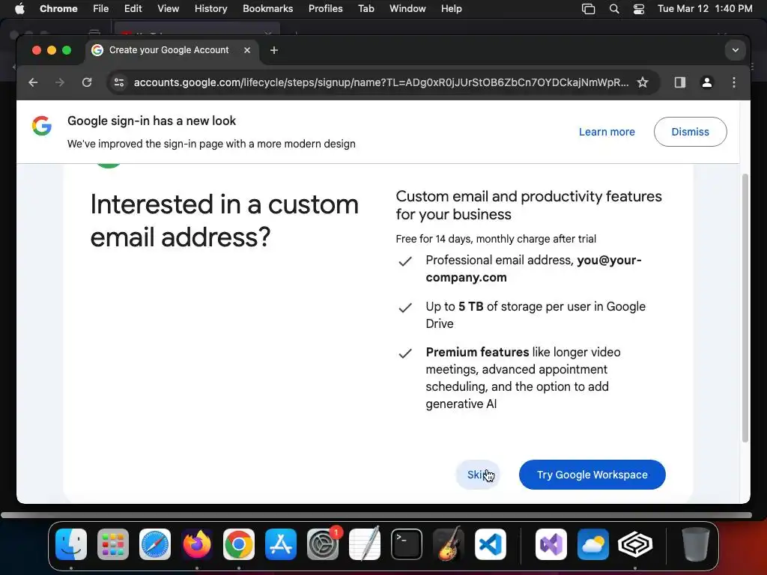Open Trash from the Dock
The width and height of the screenshot is (767, 575).
pyautogui.click(x=696, y=544)
